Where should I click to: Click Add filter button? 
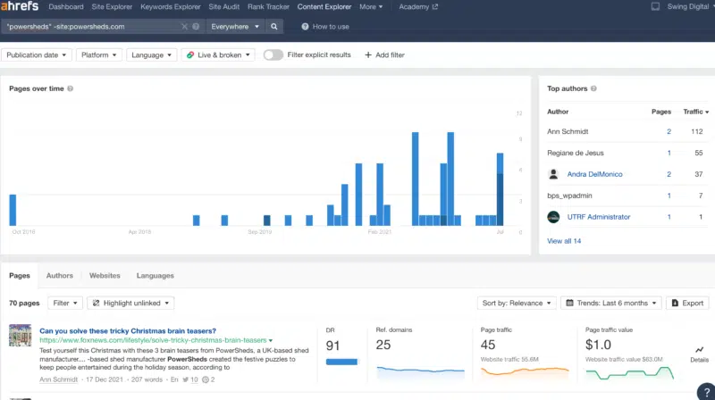385,54
